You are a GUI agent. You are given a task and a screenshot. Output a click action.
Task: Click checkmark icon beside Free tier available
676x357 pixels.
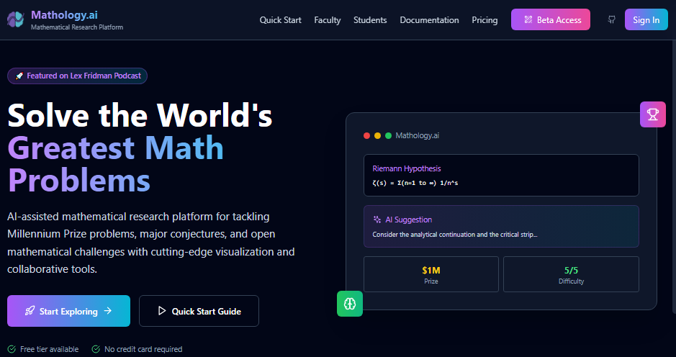tap(12, 349)
